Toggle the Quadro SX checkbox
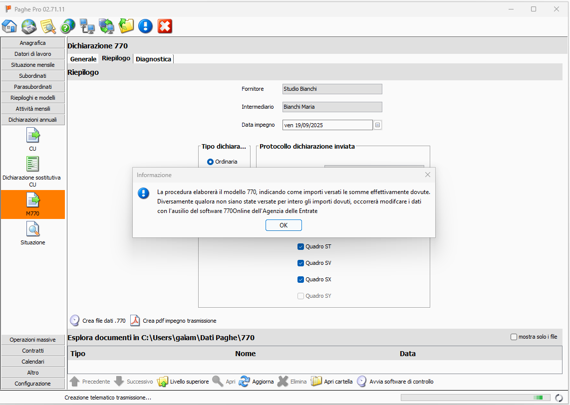Image resolution: width=570 pixels, height=405 pixels. pos(300,279)
